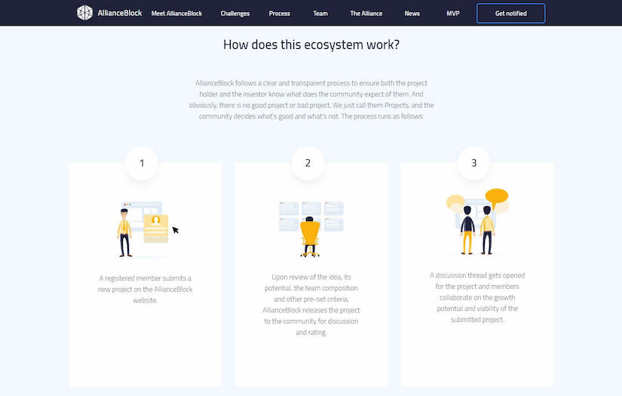
Task: Click text "Upon review of the idea, its"
Action: tap(311, 277)
